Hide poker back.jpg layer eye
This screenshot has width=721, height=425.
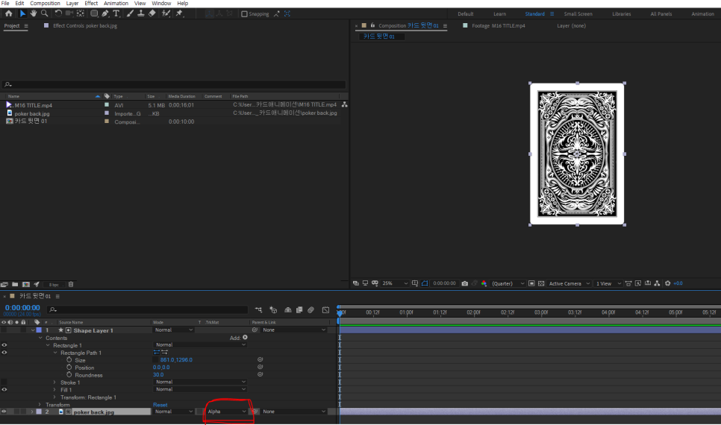point(4,412)
